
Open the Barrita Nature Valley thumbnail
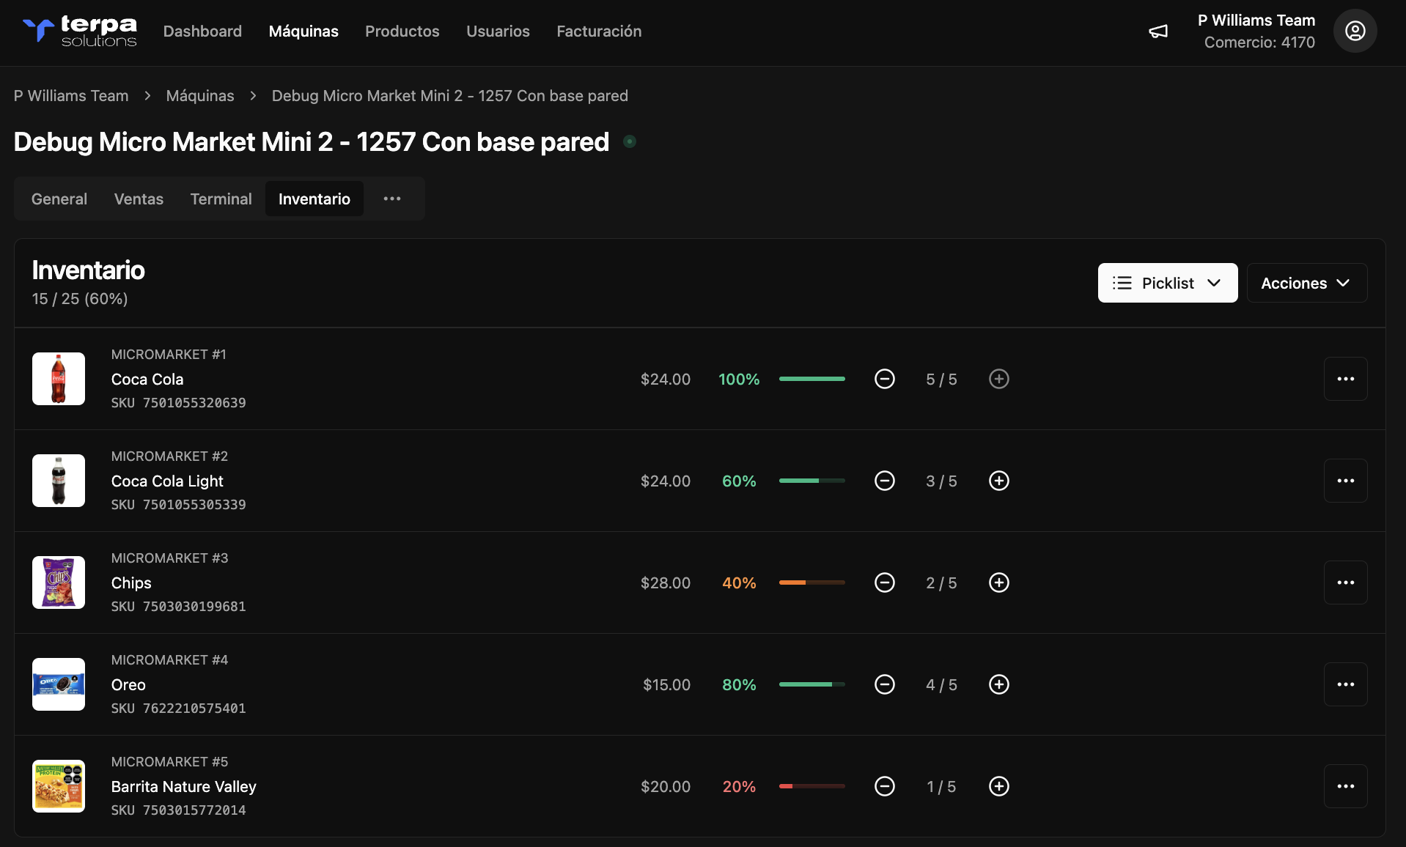coord(59,786)
